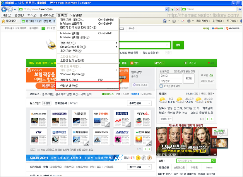Select InPrivate 브라우징 menu item

87,24
